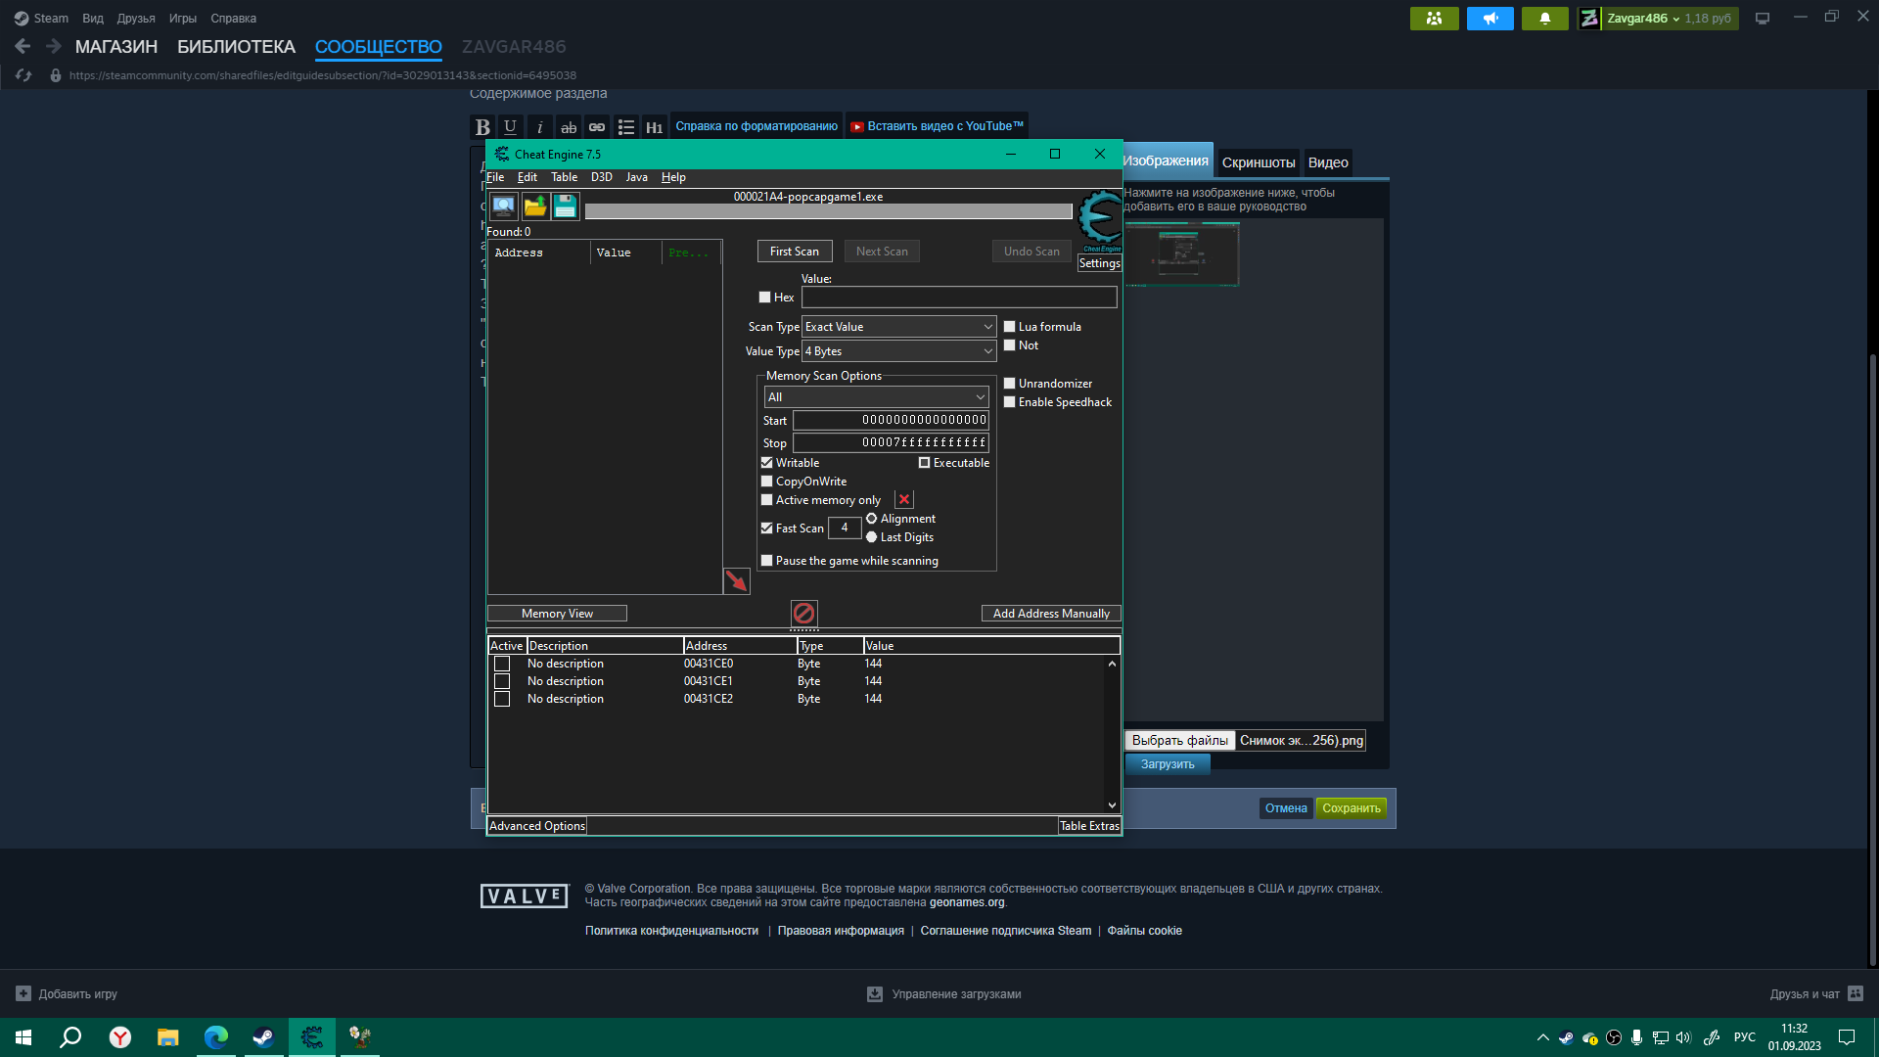Open the Value Type 4 Bytes dropdown

click(898, 351)
